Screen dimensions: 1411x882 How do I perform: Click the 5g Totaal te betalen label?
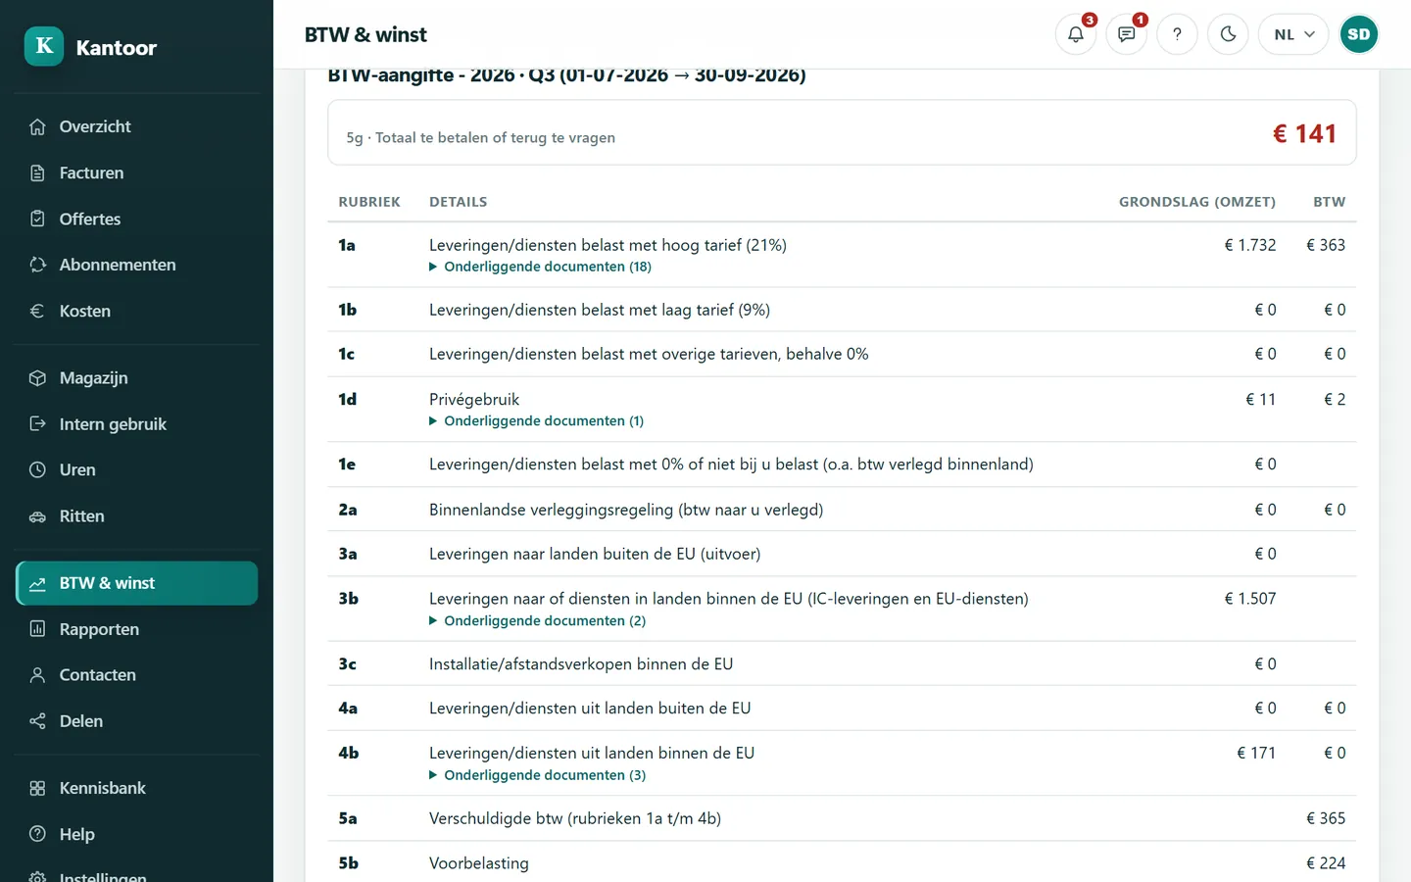481,138
